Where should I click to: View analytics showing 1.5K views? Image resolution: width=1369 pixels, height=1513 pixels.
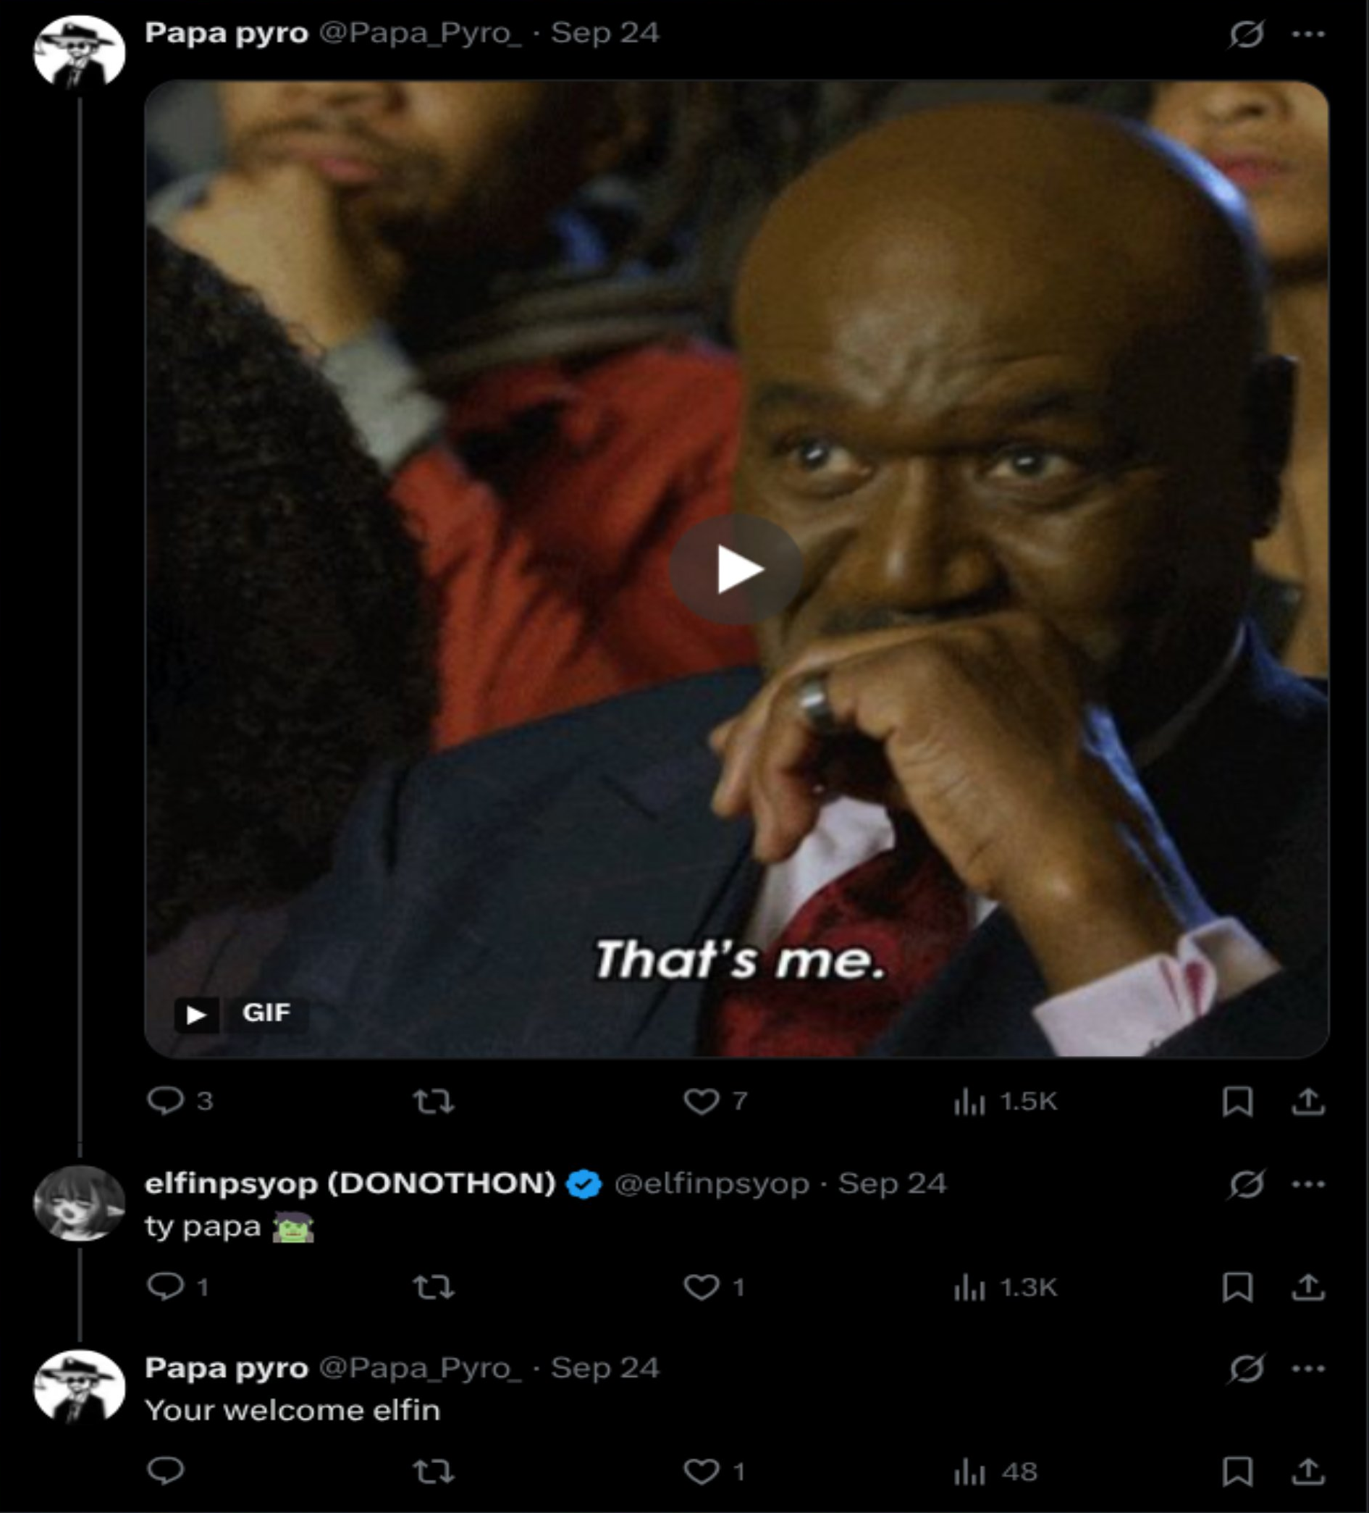[x=1005, y=1102]
